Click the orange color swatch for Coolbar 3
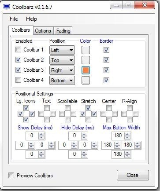 click(86, 70)
